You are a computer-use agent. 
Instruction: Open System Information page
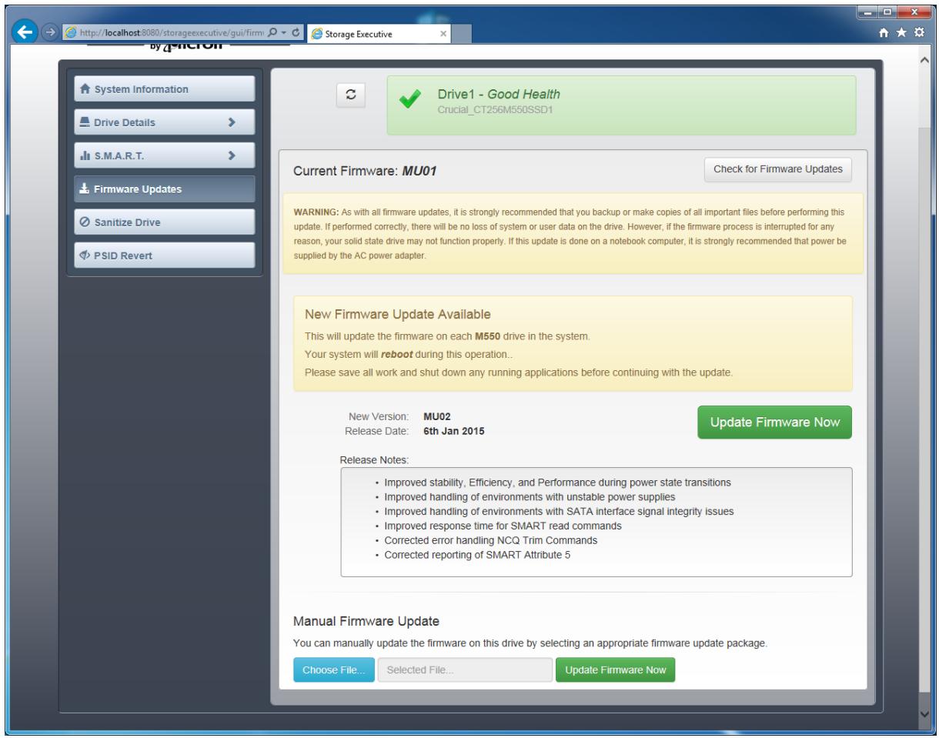(164, 88)
